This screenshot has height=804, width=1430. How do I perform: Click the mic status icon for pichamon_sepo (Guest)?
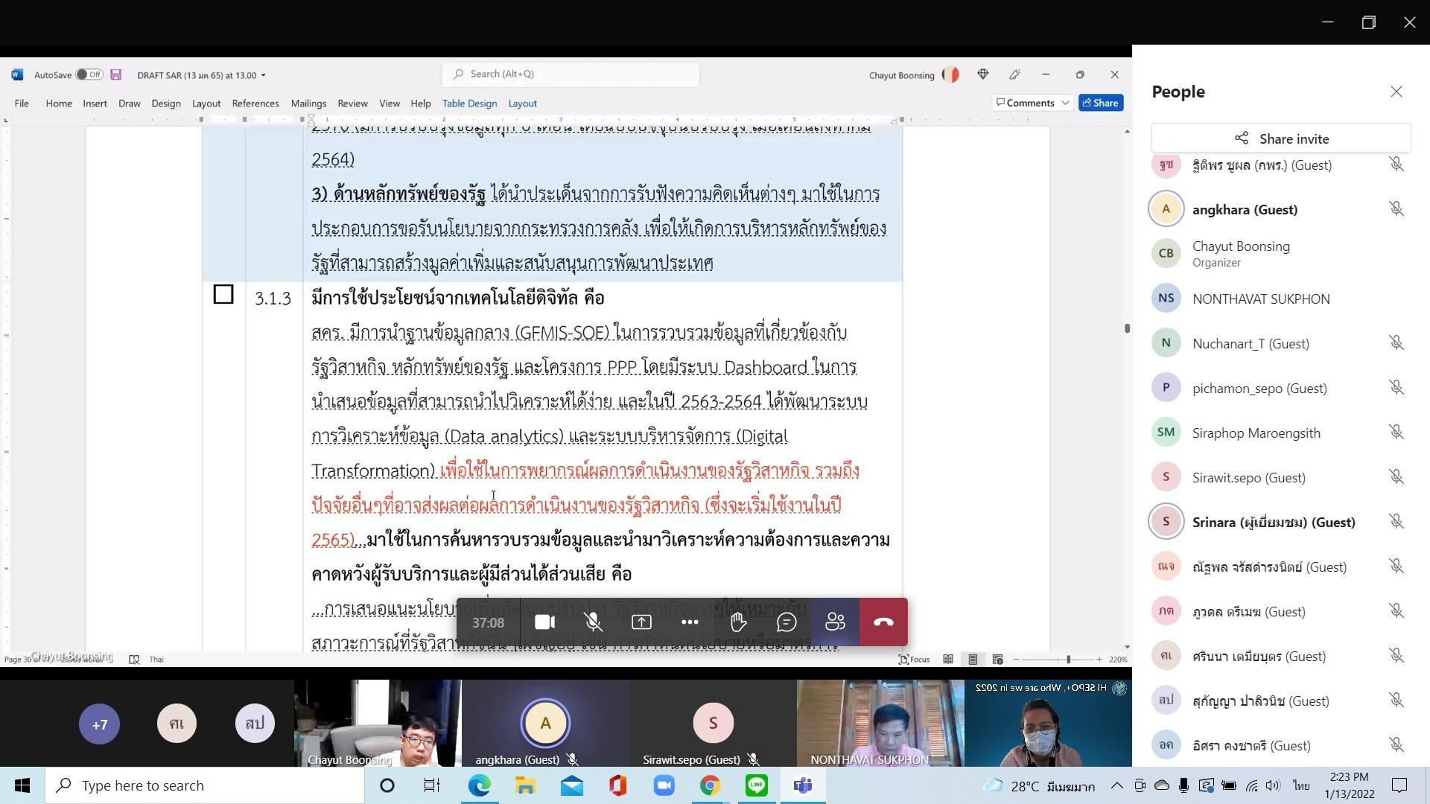pos(1396,388)
